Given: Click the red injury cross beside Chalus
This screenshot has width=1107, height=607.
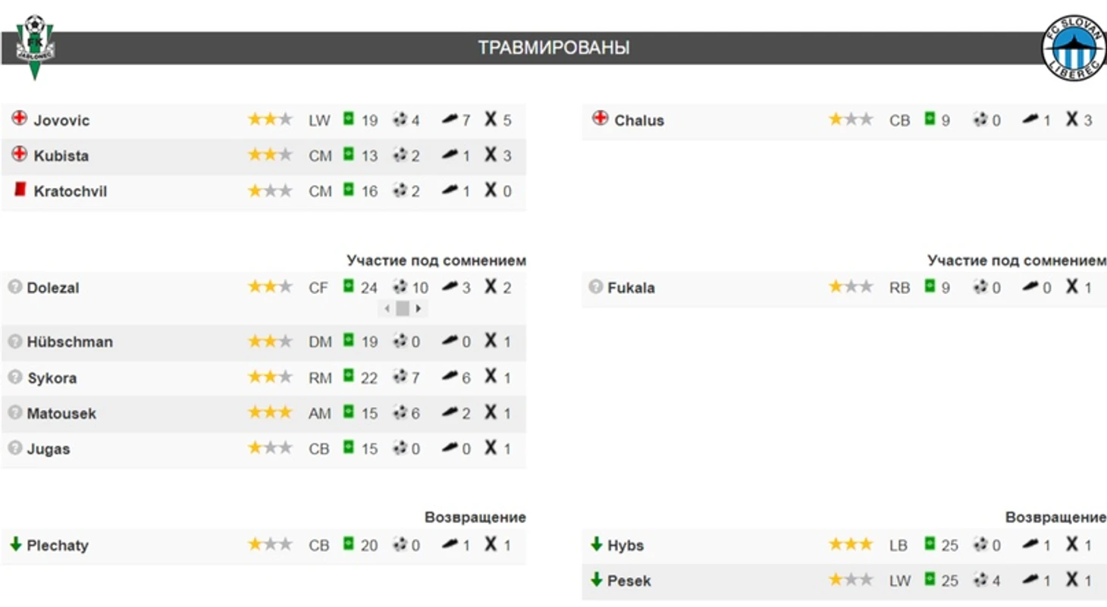Looking at the screenshot, I should point(601,118).
